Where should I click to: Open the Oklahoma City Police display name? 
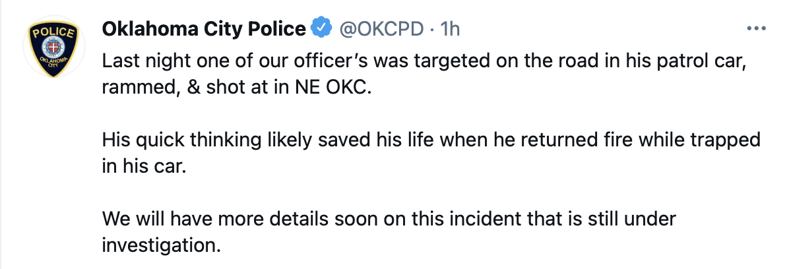204,29
